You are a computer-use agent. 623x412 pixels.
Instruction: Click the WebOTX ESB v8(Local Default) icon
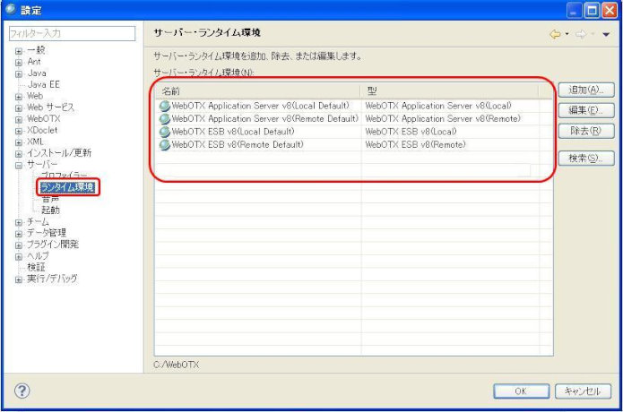point(165,132)
